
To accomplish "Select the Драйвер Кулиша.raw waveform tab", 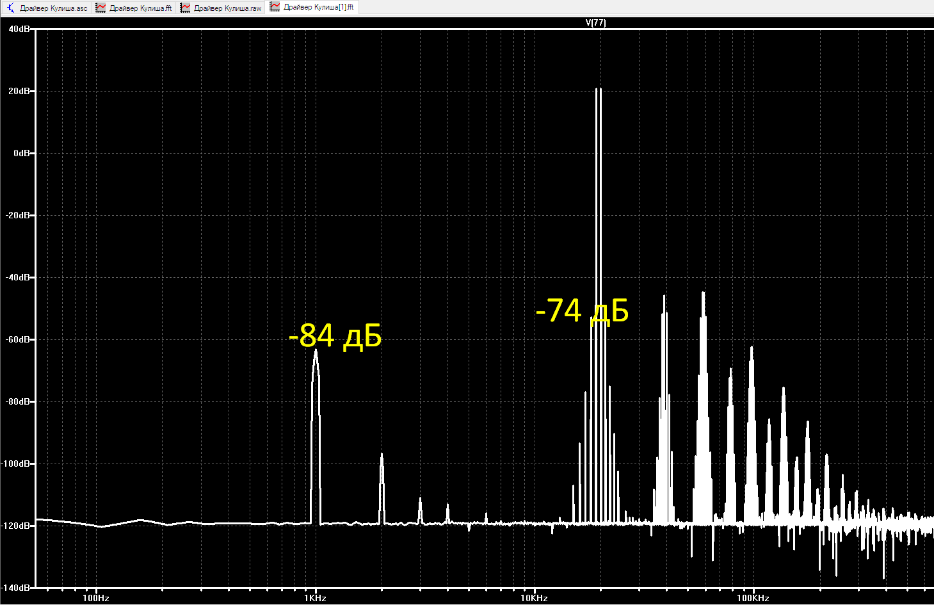I will 221,8.
